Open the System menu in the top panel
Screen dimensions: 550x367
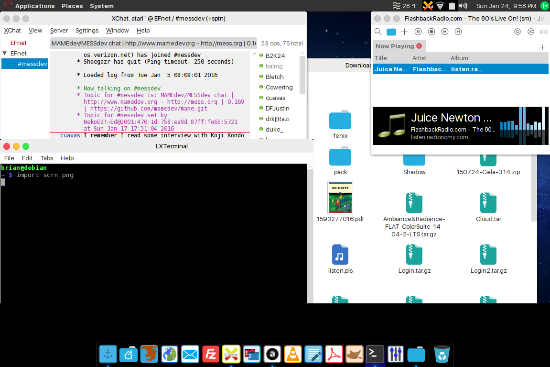click(102, 6)
